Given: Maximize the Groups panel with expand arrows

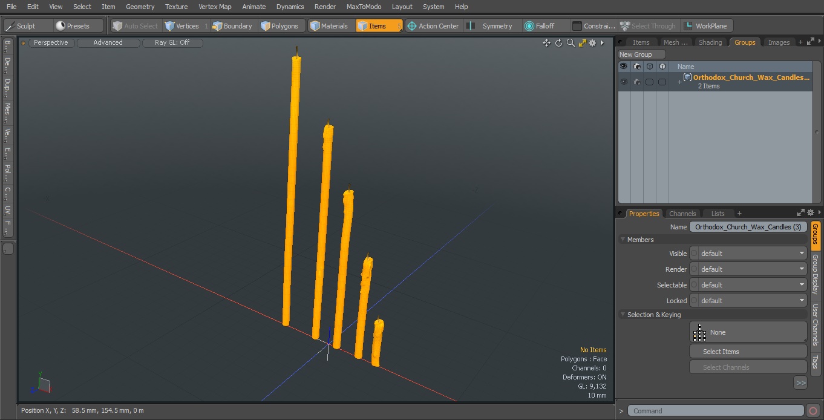Looking at the screenshot, I should (x=811, y=42).
